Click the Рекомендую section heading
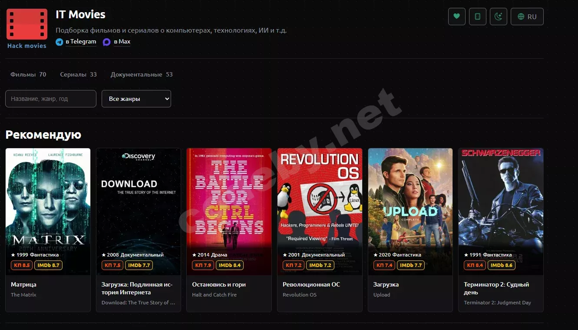The image size is (578, 330). pyautogui.click(x=43, y=135)
